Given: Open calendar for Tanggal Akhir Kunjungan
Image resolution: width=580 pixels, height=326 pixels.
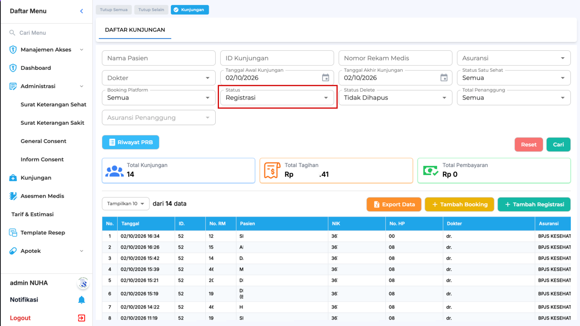Looking at the screenshot, I should pyautogui.click(x=444, y=78).
